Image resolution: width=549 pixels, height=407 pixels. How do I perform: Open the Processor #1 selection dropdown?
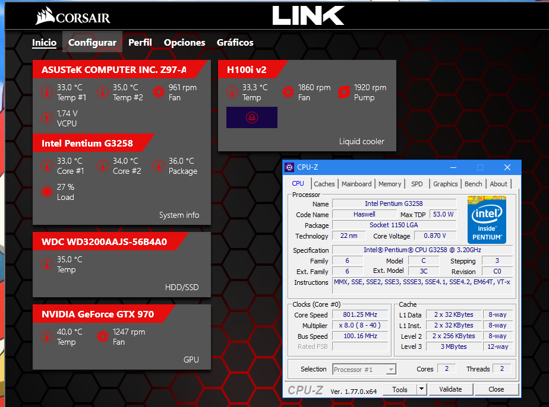364,369
